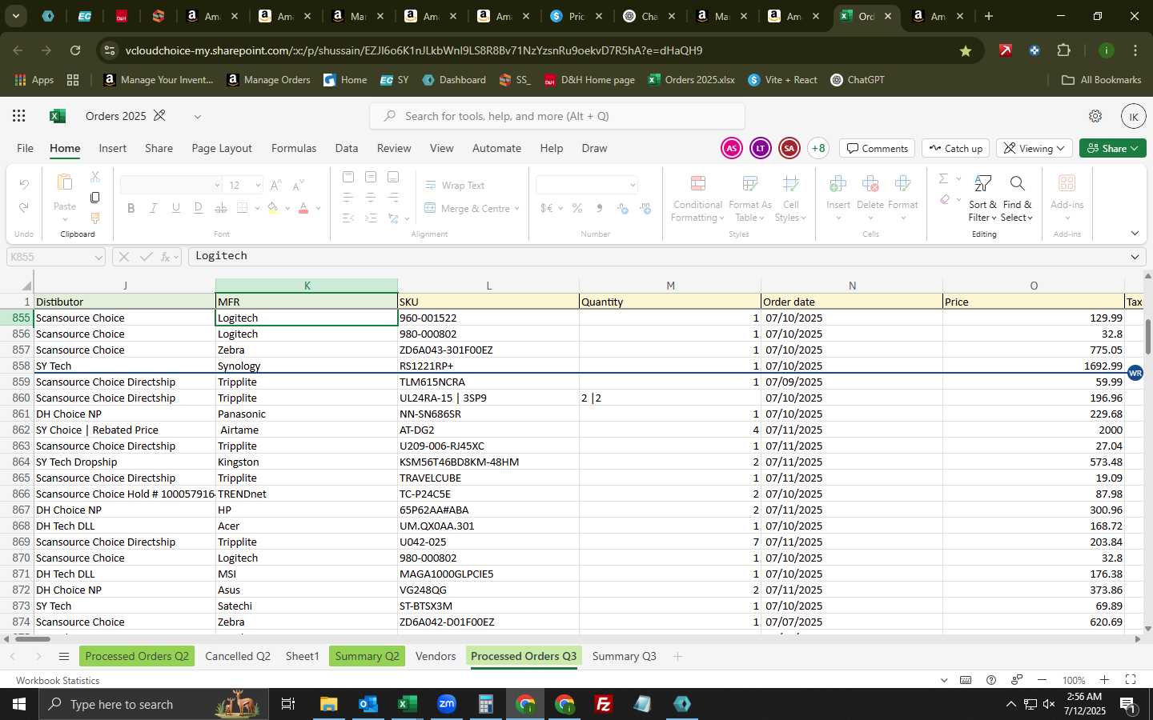The image size is (1153, 720).
Task: Open the Formulas ribbon tab
Action: click(x=294, y=148)
